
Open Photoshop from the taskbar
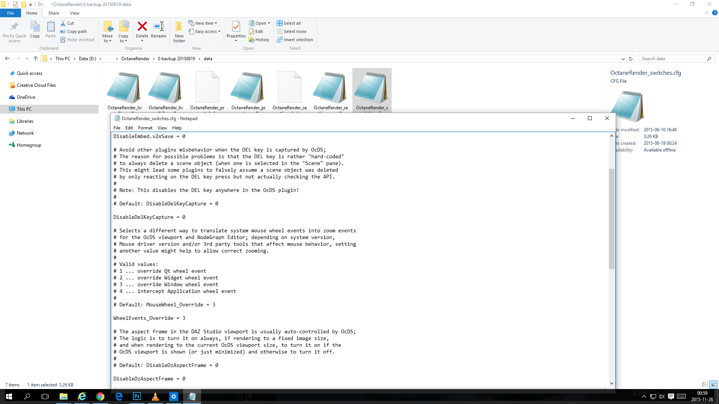(137, 396)
